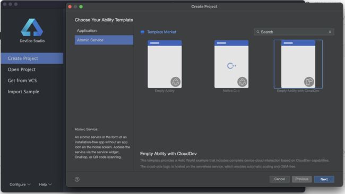Click the Cancel button
This screenshot has height=194, width=345.
[280, 179]
